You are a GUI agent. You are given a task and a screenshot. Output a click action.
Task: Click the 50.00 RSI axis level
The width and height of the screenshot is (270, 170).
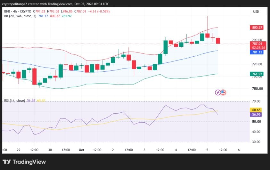point(257,121)
